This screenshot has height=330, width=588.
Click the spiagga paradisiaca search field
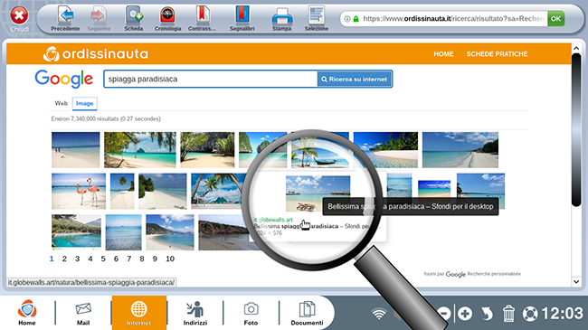coord(211,80)
